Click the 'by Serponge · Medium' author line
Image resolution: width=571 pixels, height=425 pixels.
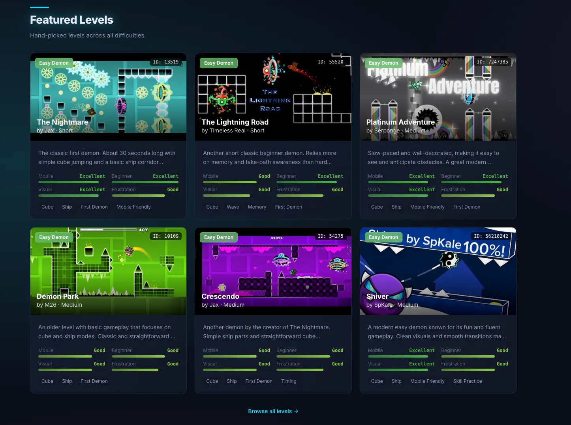[x=396, y=130]
